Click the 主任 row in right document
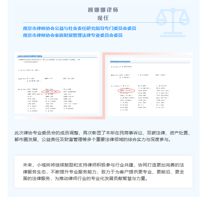Image resolution: width=208 pixels, height=197 pixels. [123, 67]
